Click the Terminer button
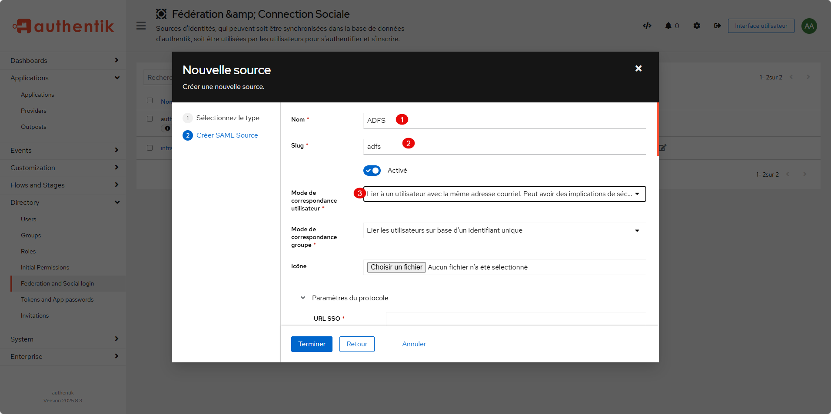 click(x=312, y=344)
